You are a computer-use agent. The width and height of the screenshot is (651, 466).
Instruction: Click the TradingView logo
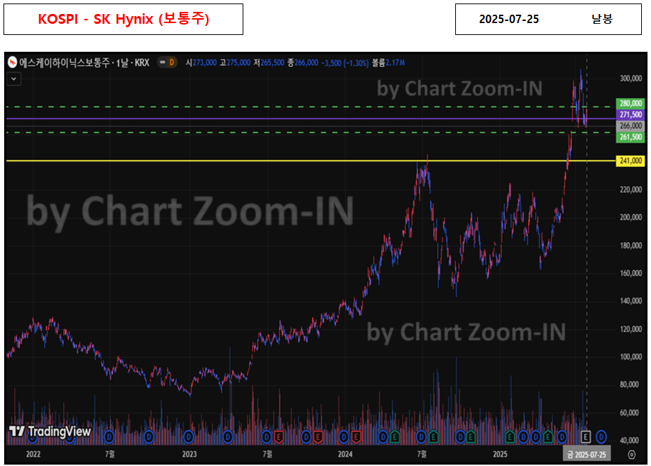click(50, 432)
